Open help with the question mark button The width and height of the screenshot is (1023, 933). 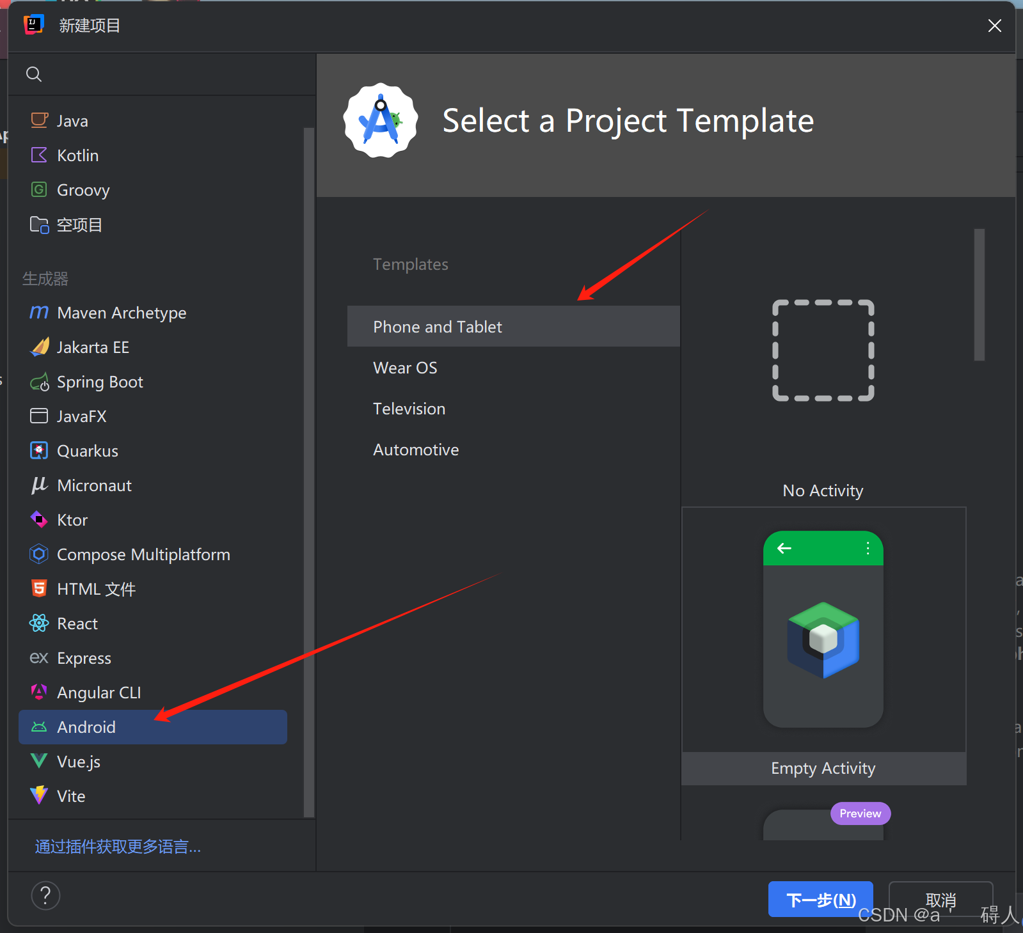45,896
